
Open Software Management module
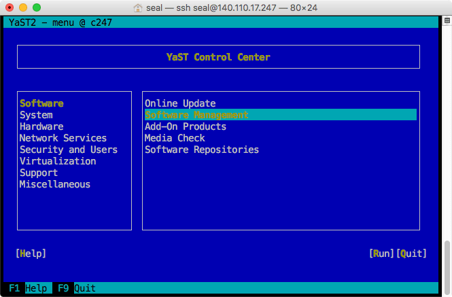pos(196,115)
